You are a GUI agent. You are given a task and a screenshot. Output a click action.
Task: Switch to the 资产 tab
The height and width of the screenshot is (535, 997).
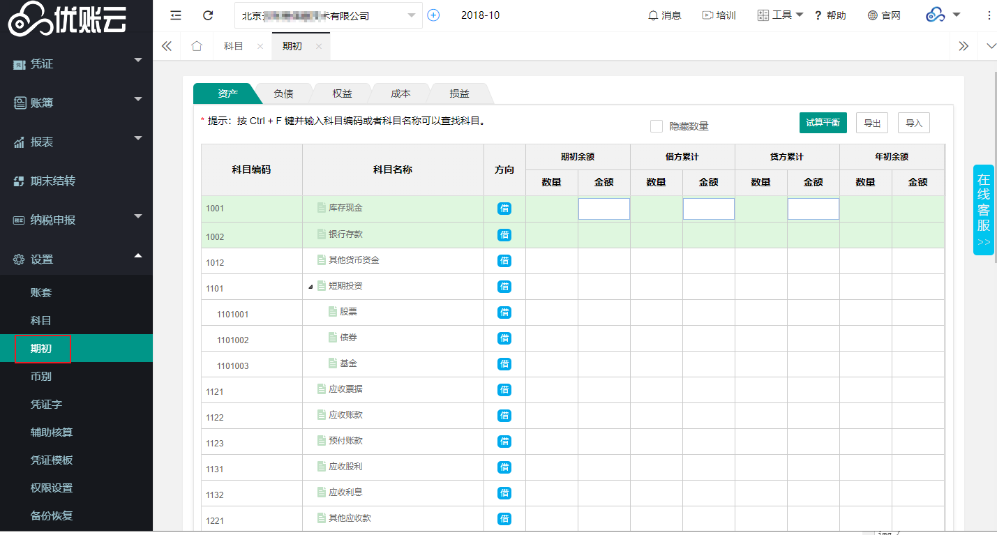(227, 93)
